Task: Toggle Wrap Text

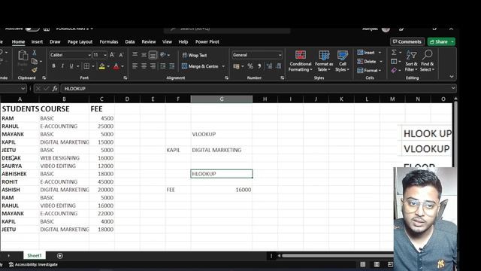Action: 195,55
